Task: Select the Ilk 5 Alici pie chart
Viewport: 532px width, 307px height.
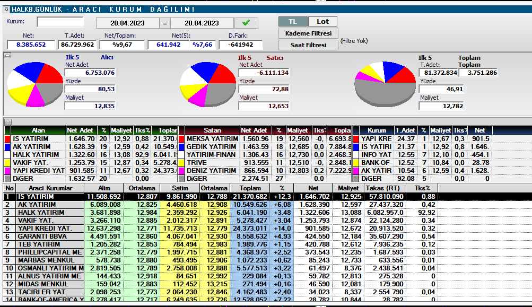Action: [35, 84]
